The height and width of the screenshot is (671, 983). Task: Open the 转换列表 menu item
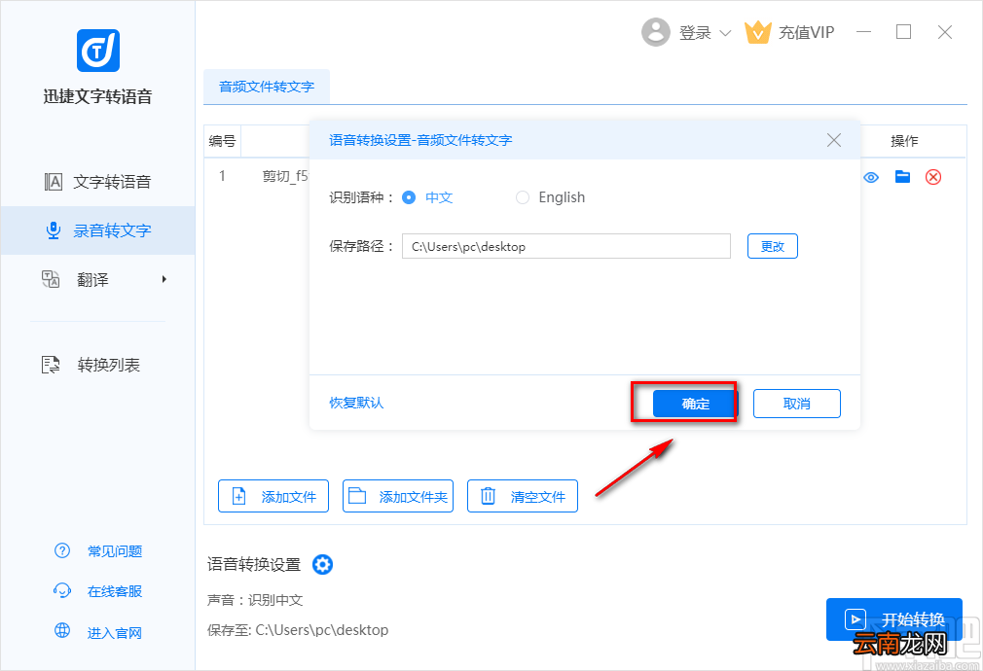click(97, 365)
